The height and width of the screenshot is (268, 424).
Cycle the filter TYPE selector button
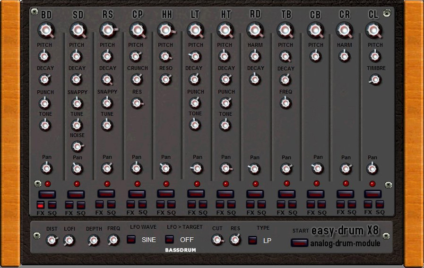252,240
